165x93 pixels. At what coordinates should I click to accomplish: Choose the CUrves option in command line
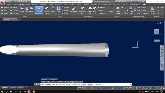pyautogui.click(x=89, y=84)
